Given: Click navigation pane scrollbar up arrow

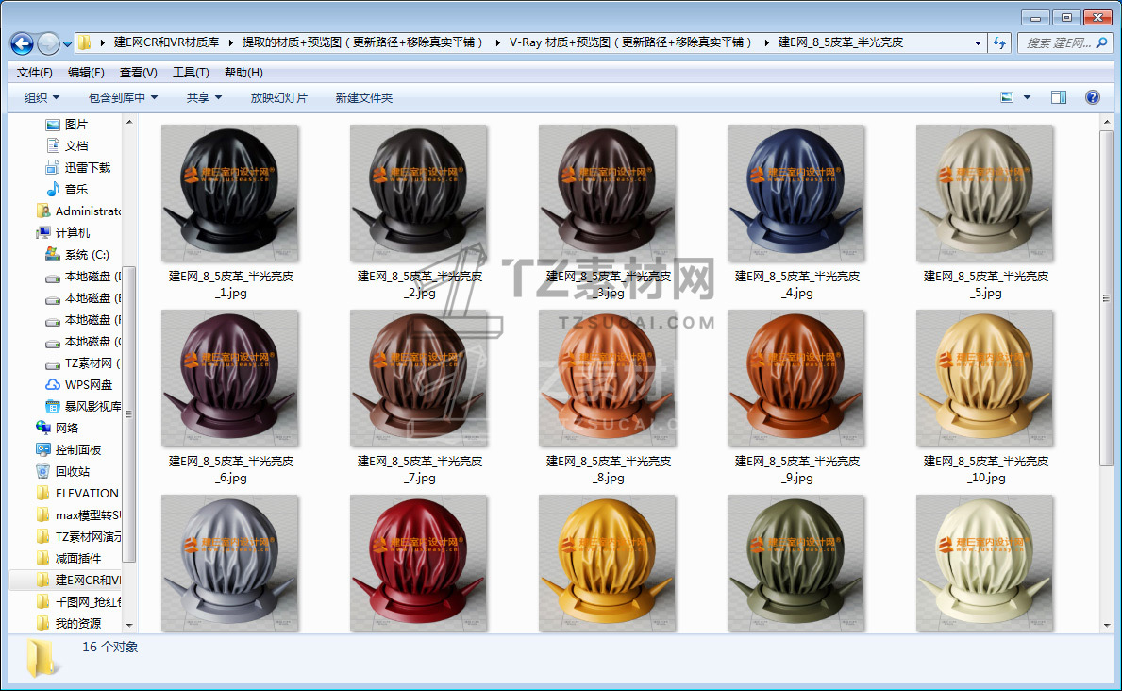Looking at the screenshot, I should [129, 122].
